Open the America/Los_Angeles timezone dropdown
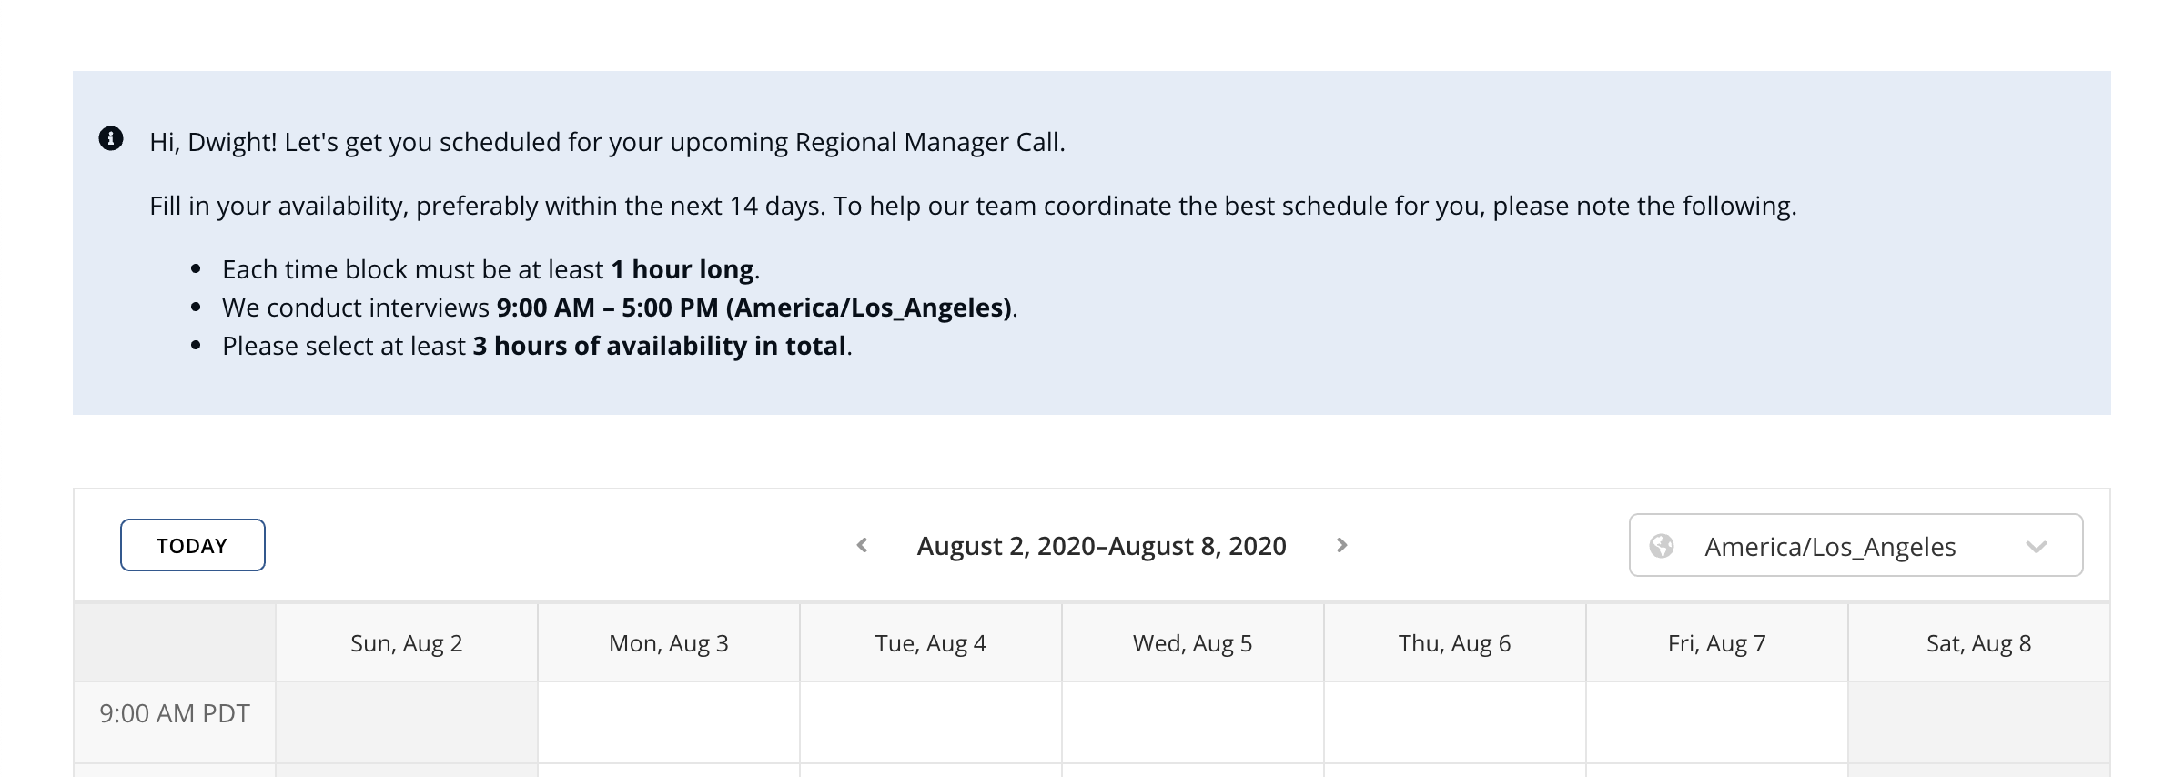The width and height of the screenshot is (2184, 777). [x=1855, y=545]
